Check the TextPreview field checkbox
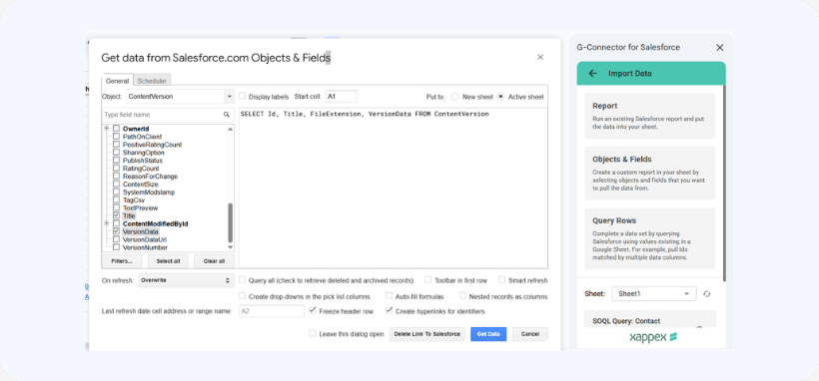 point(117,207)
